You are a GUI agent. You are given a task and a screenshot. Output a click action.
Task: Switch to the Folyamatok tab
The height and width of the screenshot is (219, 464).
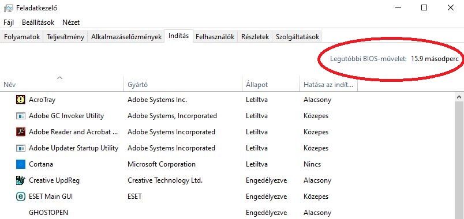click(x=22, y=37)
